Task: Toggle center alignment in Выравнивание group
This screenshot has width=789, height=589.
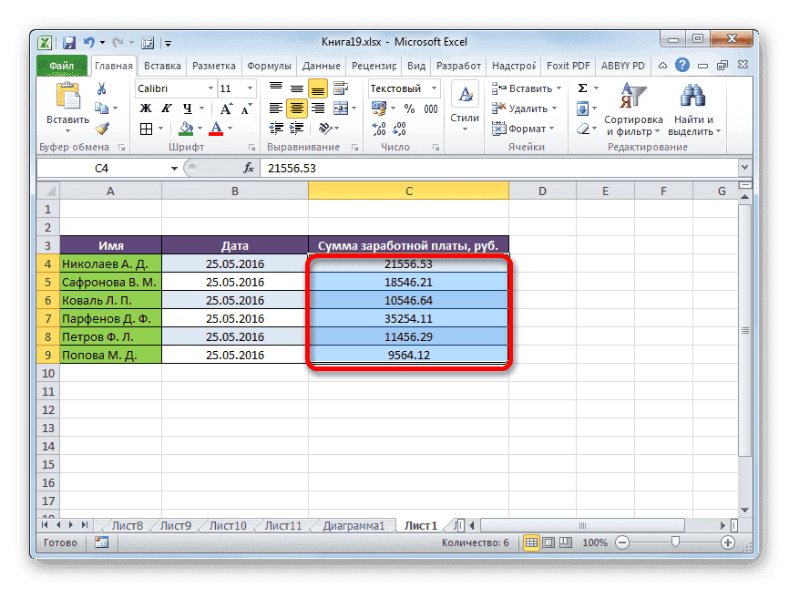Action: (295, 108)
